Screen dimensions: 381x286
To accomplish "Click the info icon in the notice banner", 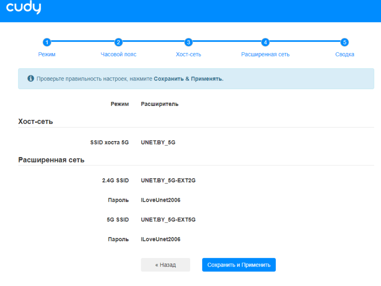I will (x=31, y=78).
